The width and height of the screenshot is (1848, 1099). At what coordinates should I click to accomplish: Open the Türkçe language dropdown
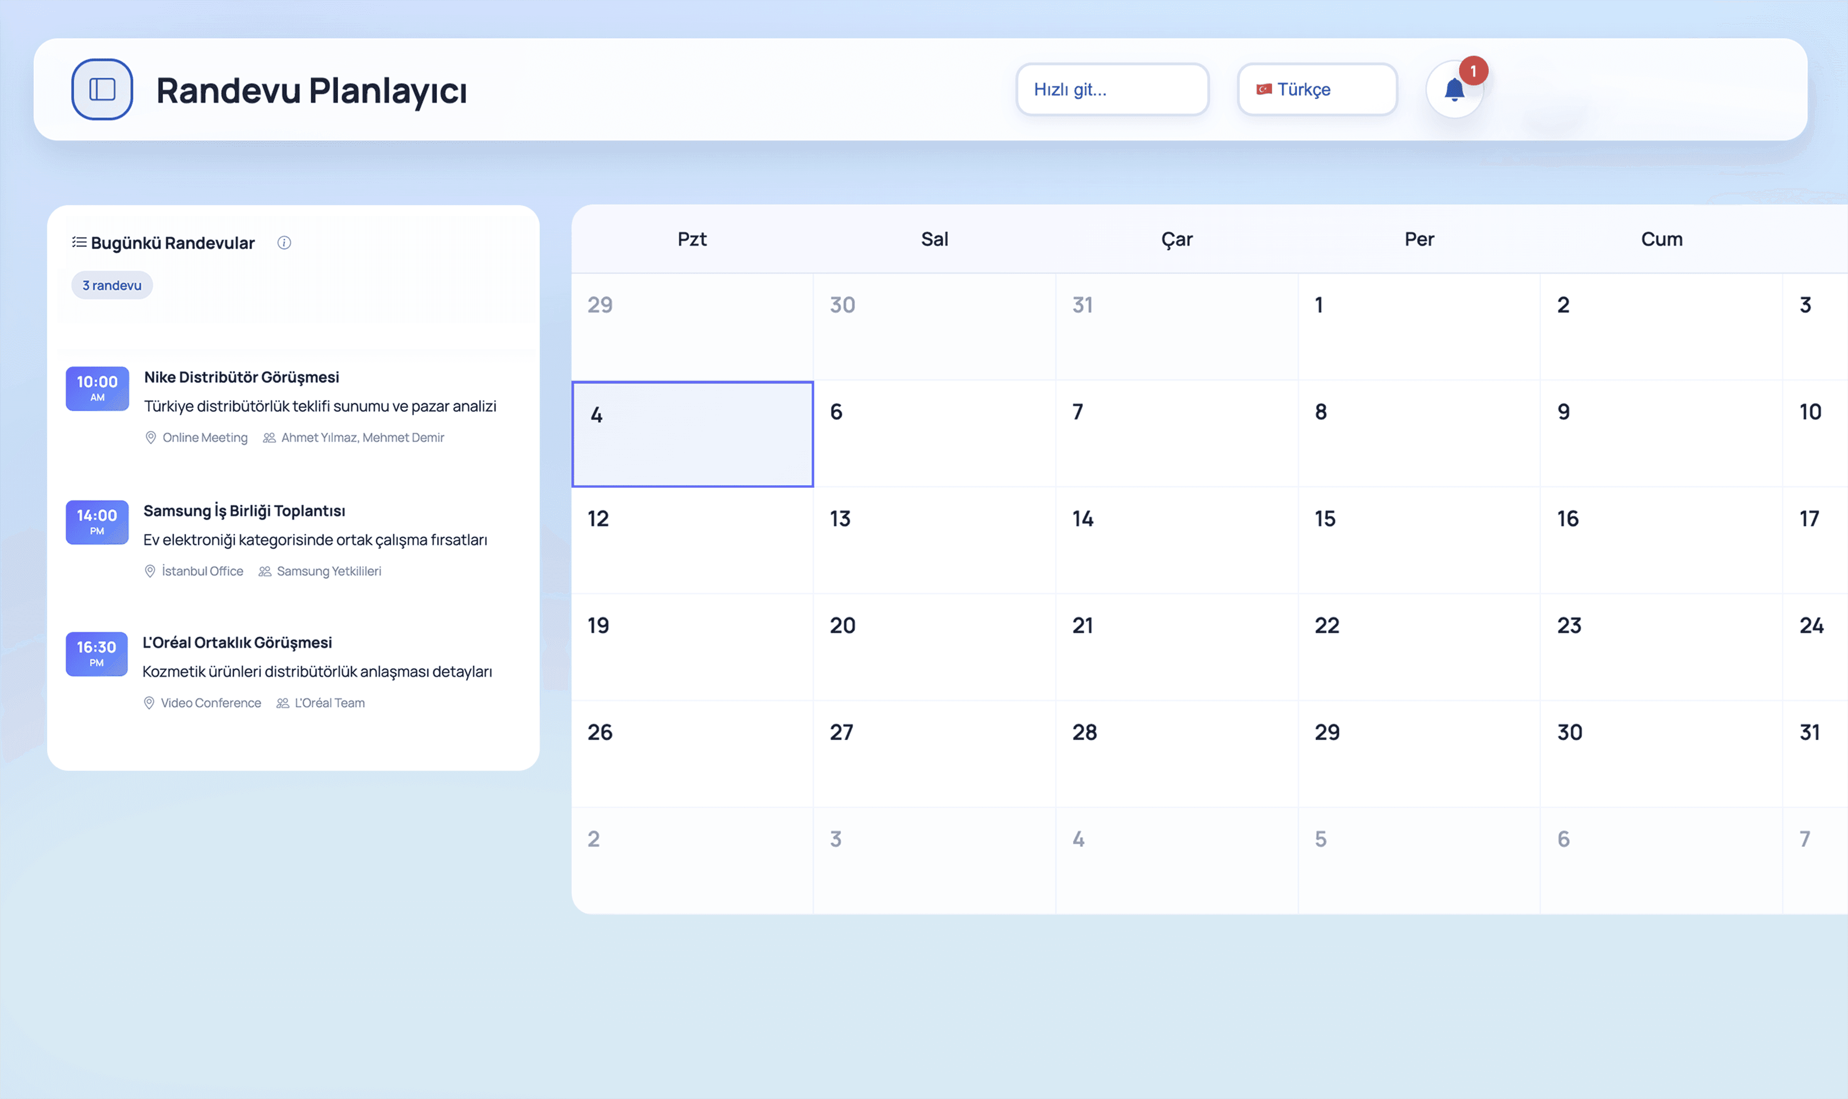click(x=1317, y=90)
